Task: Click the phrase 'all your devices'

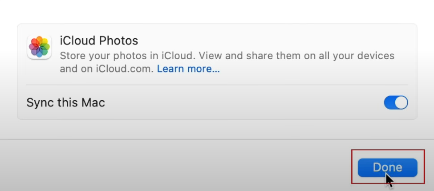Action: [x=361, y=56]
